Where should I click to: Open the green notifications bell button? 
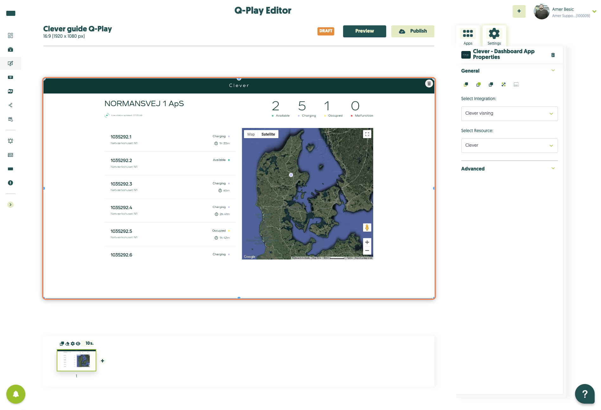(x=16, y=394)
